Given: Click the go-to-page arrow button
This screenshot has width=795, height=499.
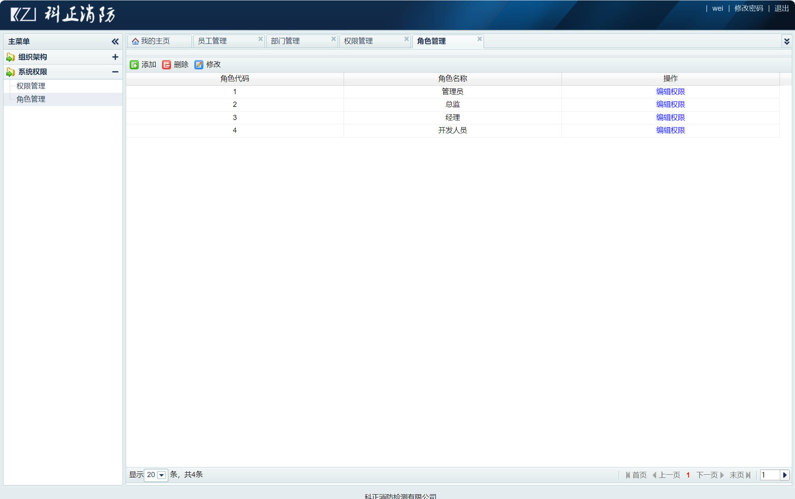Looking at the screenshot, I should click(x=785, y=475).
